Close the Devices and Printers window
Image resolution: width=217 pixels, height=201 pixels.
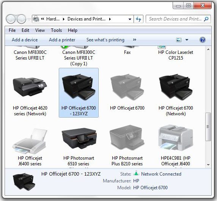pyautogui.click(x=203, y=6)
